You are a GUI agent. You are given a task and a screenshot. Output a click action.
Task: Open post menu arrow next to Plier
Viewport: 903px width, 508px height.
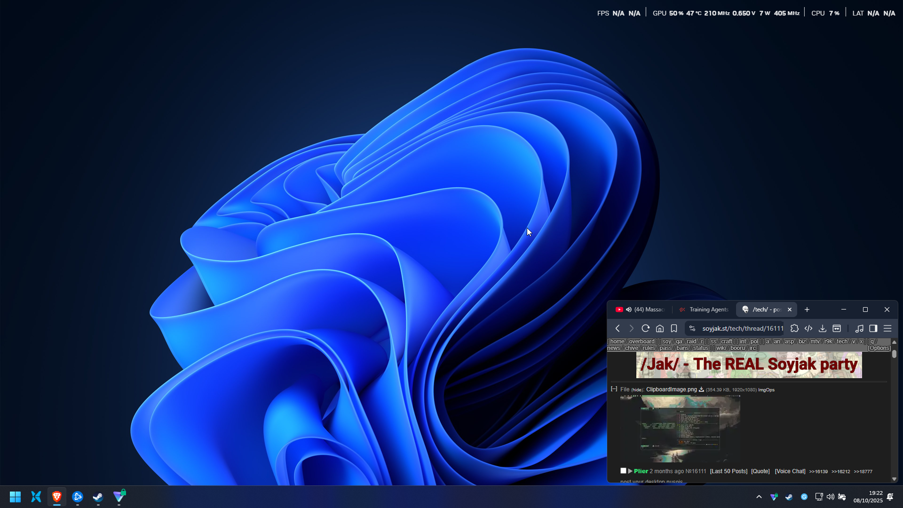[630, 471]
